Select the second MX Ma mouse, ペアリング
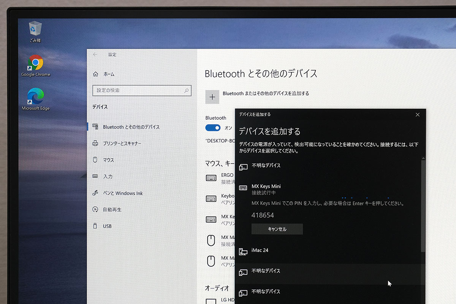This screenshot has width=456, height=304. [220, 261]
